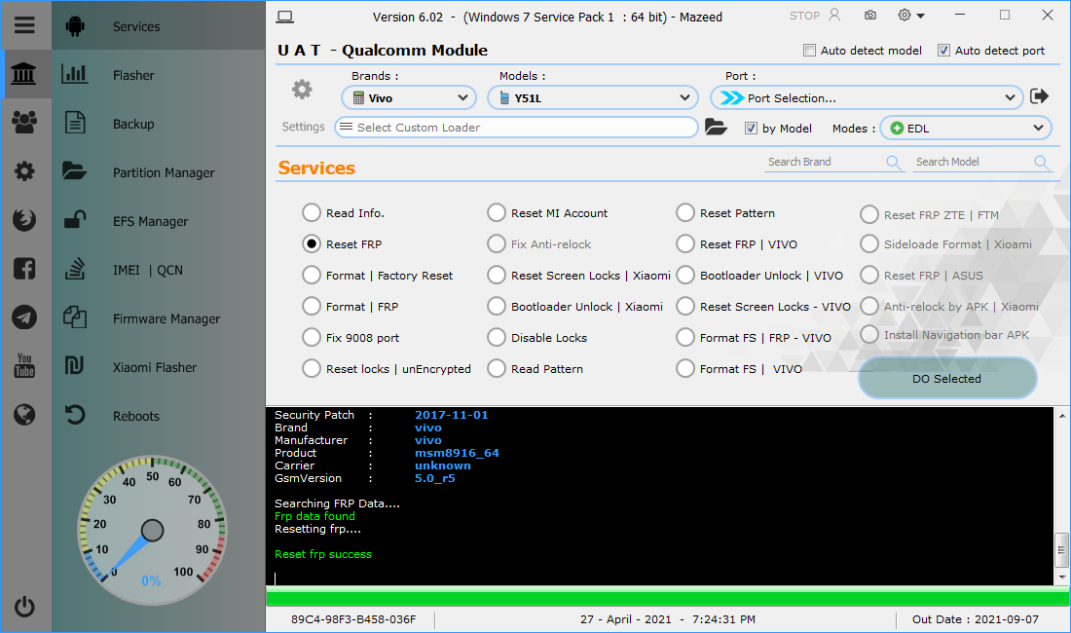
Task: Click the EFS Manager unlock icon
Action: 74,219
